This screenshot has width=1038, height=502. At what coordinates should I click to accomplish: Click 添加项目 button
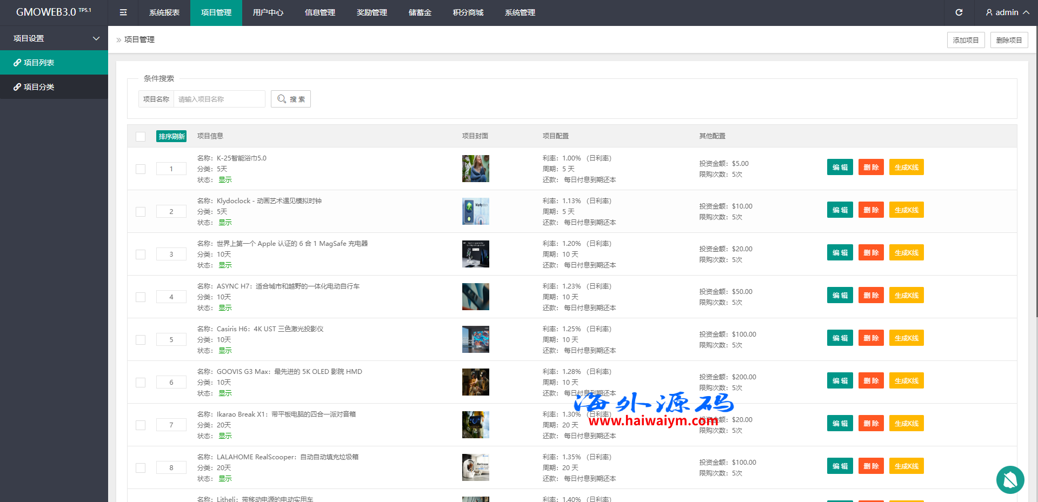[x=966, y=40]
